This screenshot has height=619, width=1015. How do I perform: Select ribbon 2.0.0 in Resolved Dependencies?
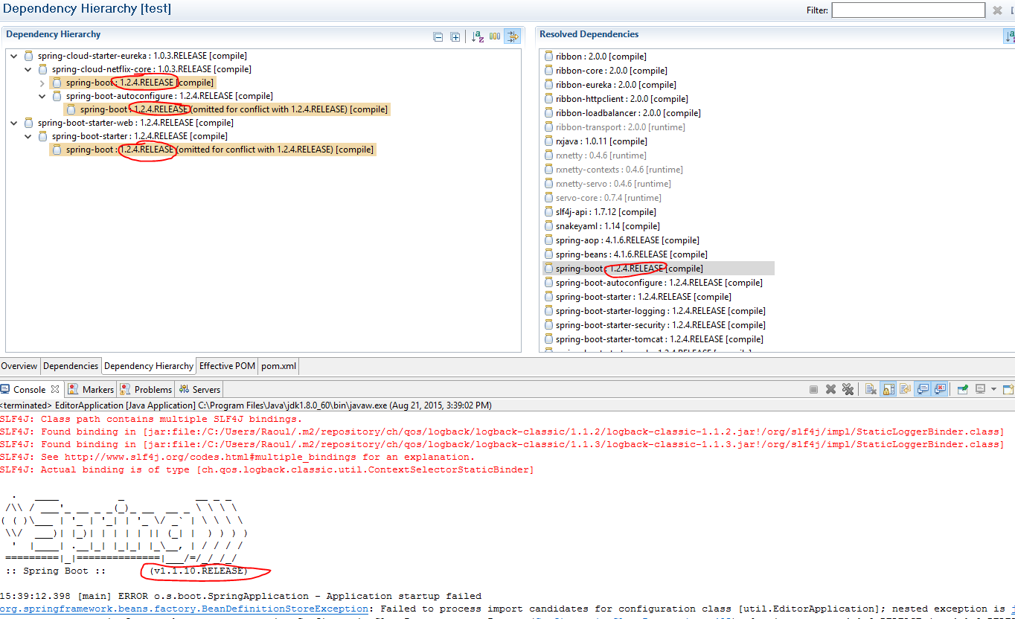[595, 57]
